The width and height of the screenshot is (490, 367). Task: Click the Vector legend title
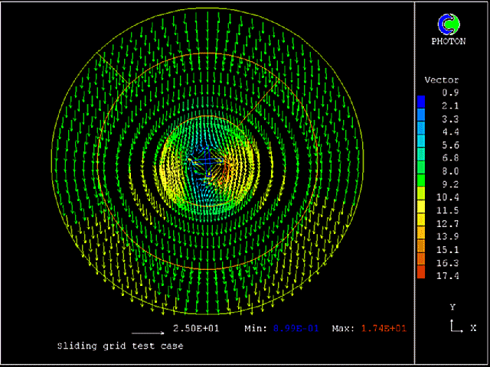(x=441, y=80)
